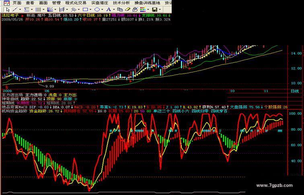
Task: Click the stock name 法拉电子
Action: [x=10, y=15]
